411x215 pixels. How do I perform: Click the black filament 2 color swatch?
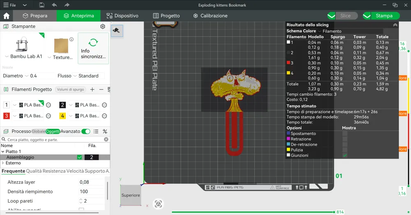click(62, 105)
